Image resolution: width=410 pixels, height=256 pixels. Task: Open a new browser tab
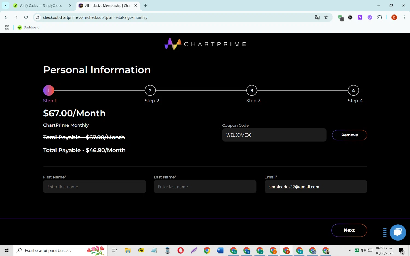tap(146, 5)
